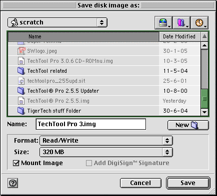The width and height of the screenshot is (217, 196).
Task: Click the date 30-6-04
Action: (175, 111)
